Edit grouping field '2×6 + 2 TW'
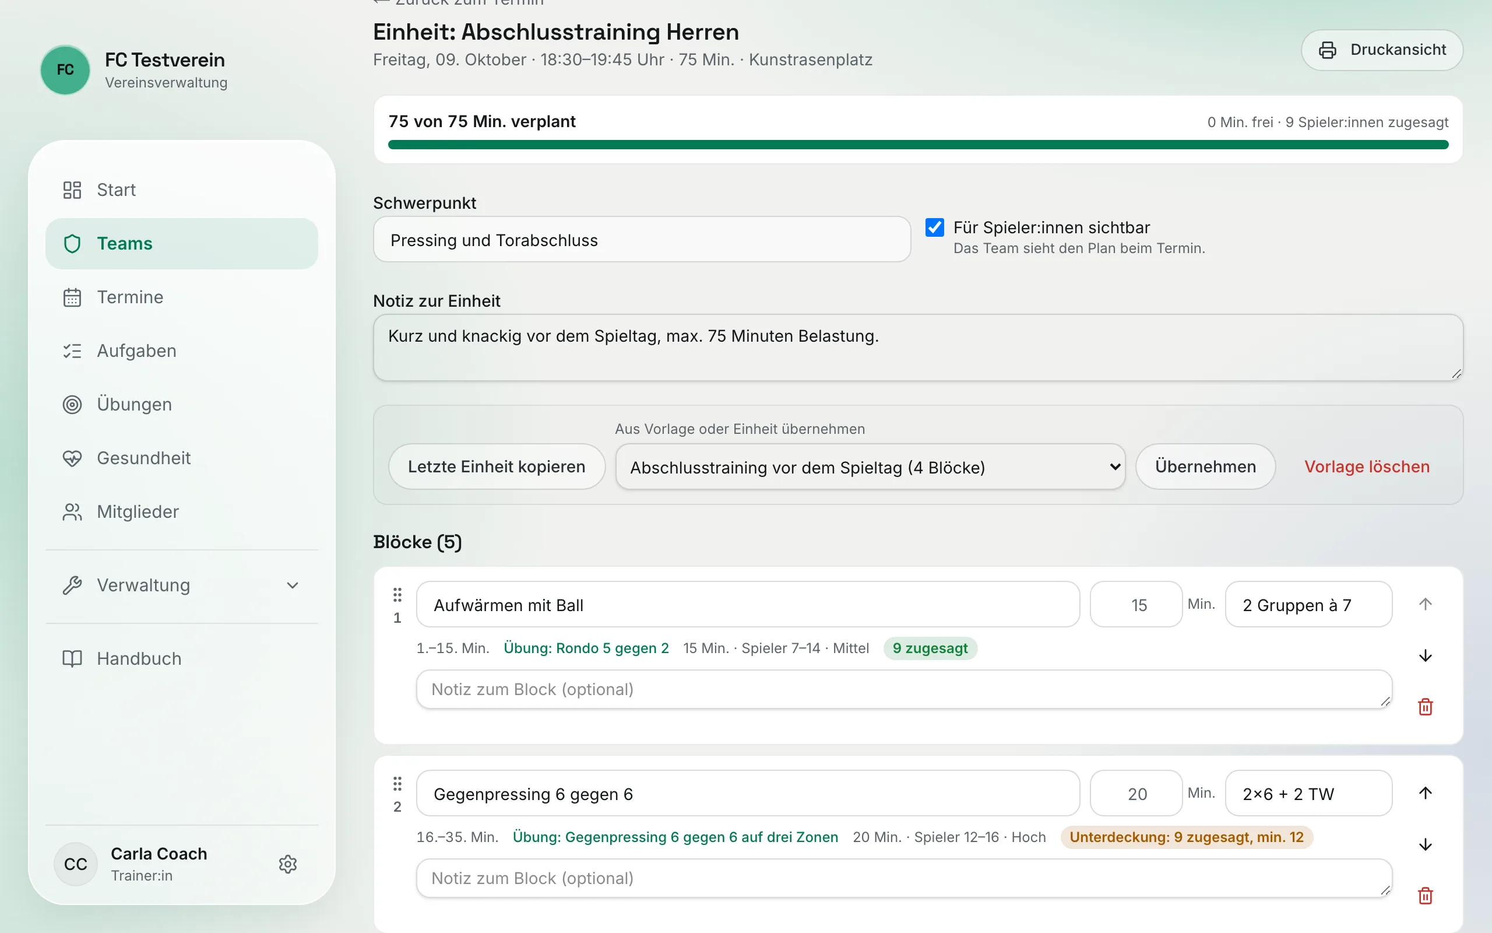 click(x=1308, y=793)
